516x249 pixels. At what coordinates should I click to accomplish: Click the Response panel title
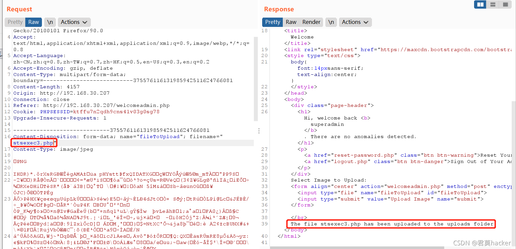click(x=279, y=9)
